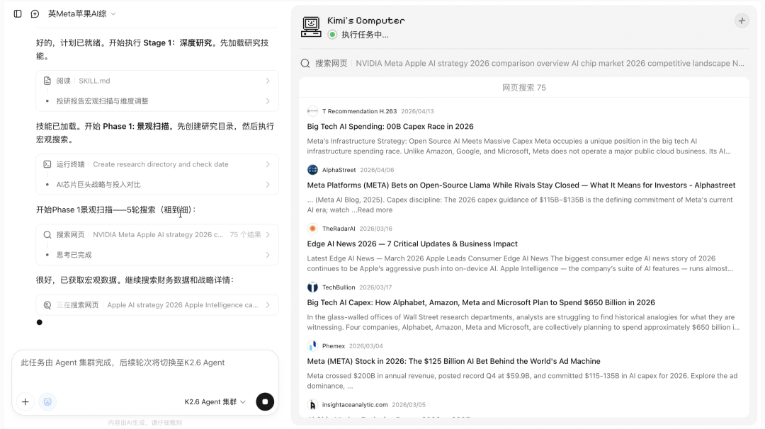Stop the running task button
Image resolution: width=765 pixels, height=429 pixels.
[265, 401]
